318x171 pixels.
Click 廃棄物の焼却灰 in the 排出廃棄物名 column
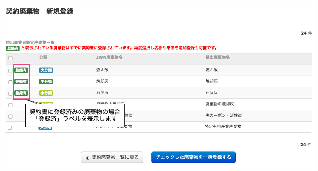[x=220, y=104]
